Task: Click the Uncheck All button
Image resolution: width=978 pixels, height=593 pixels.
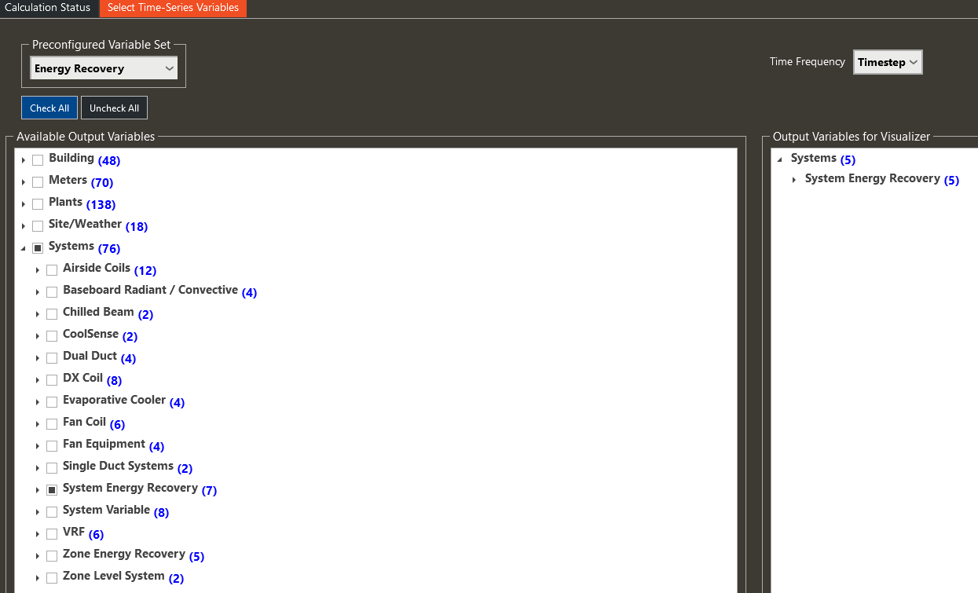Action: click(x=114, y=108)
